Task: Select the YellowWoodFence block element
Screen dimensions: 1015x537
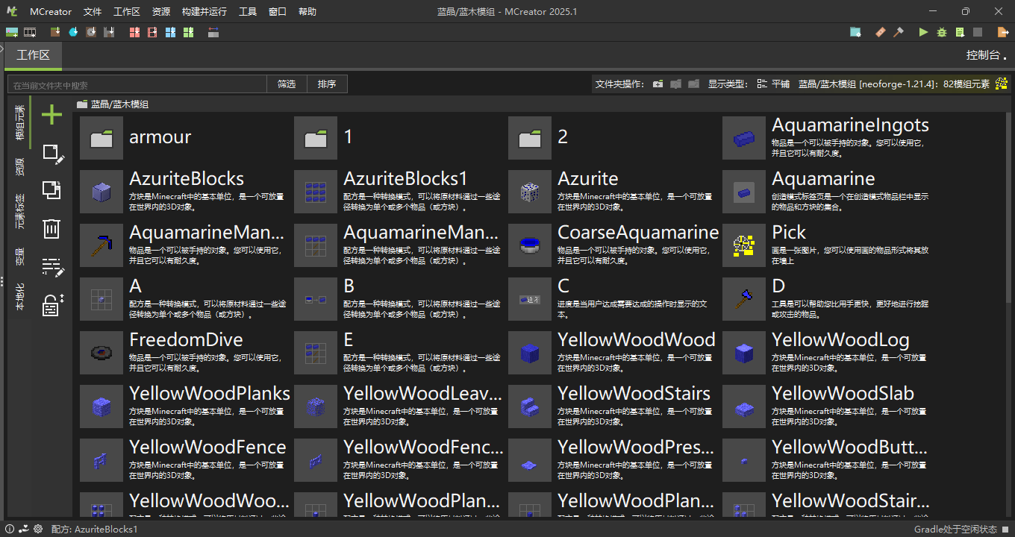Action: coord(187,460)
